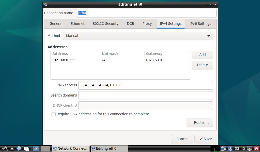The height and width of the screenshot is (152, 260).
Task: Click the show desktop windows icon
Action: point(26,149)
